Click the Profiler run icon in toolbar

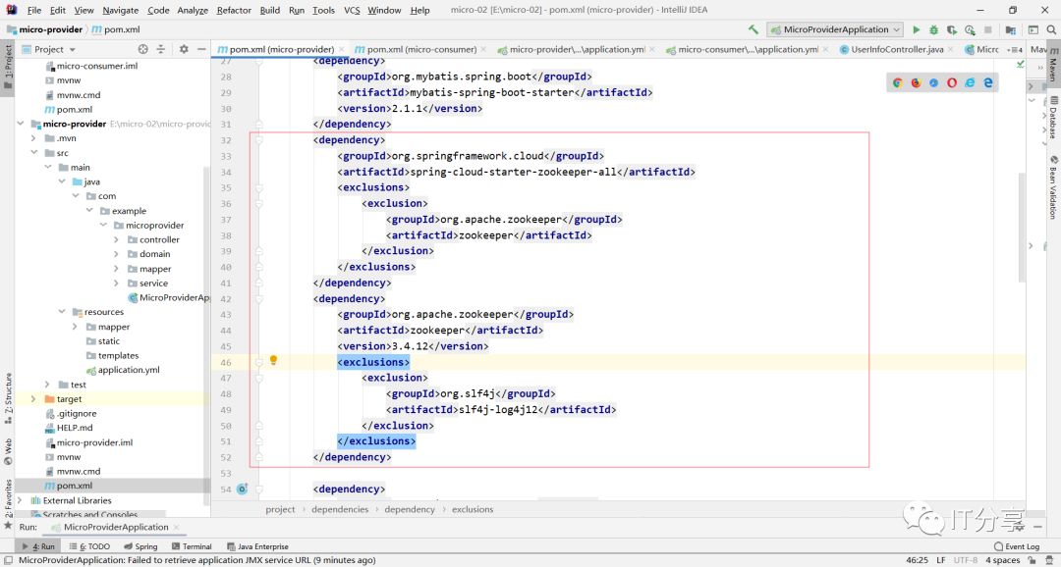970,29
